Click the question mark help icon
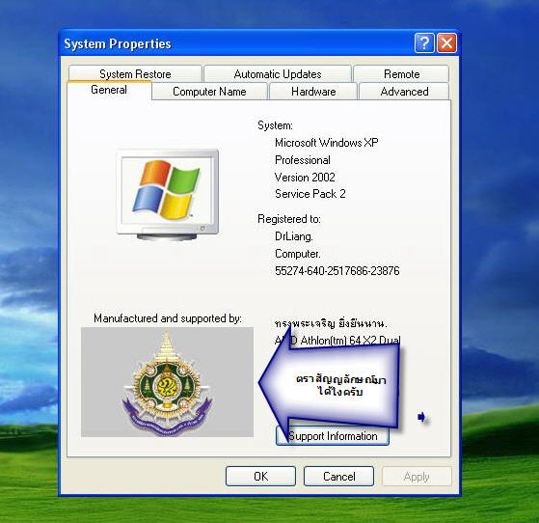Viewport: 539px width, 523px height. click(x=424, y=43)
